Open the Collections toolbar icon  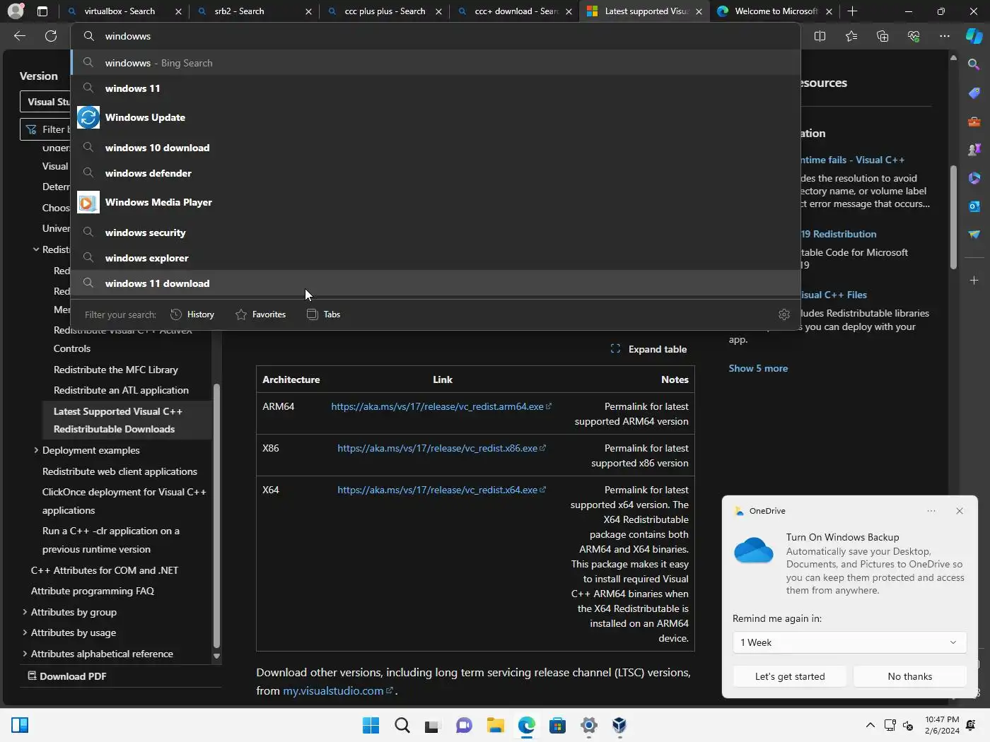pos(882,36)
